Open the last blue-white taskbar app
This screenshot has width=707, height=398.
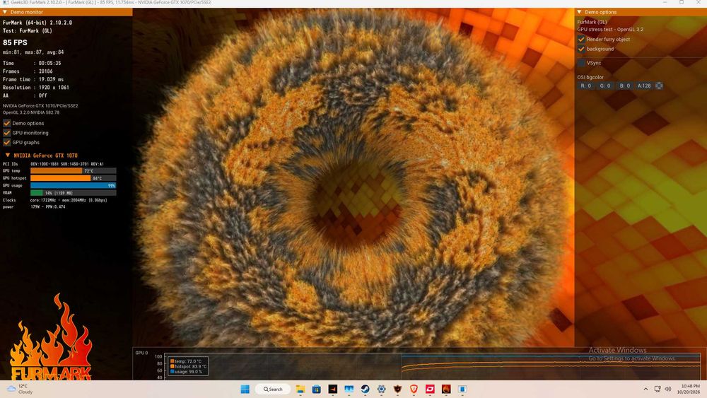(x=462, y=389)
